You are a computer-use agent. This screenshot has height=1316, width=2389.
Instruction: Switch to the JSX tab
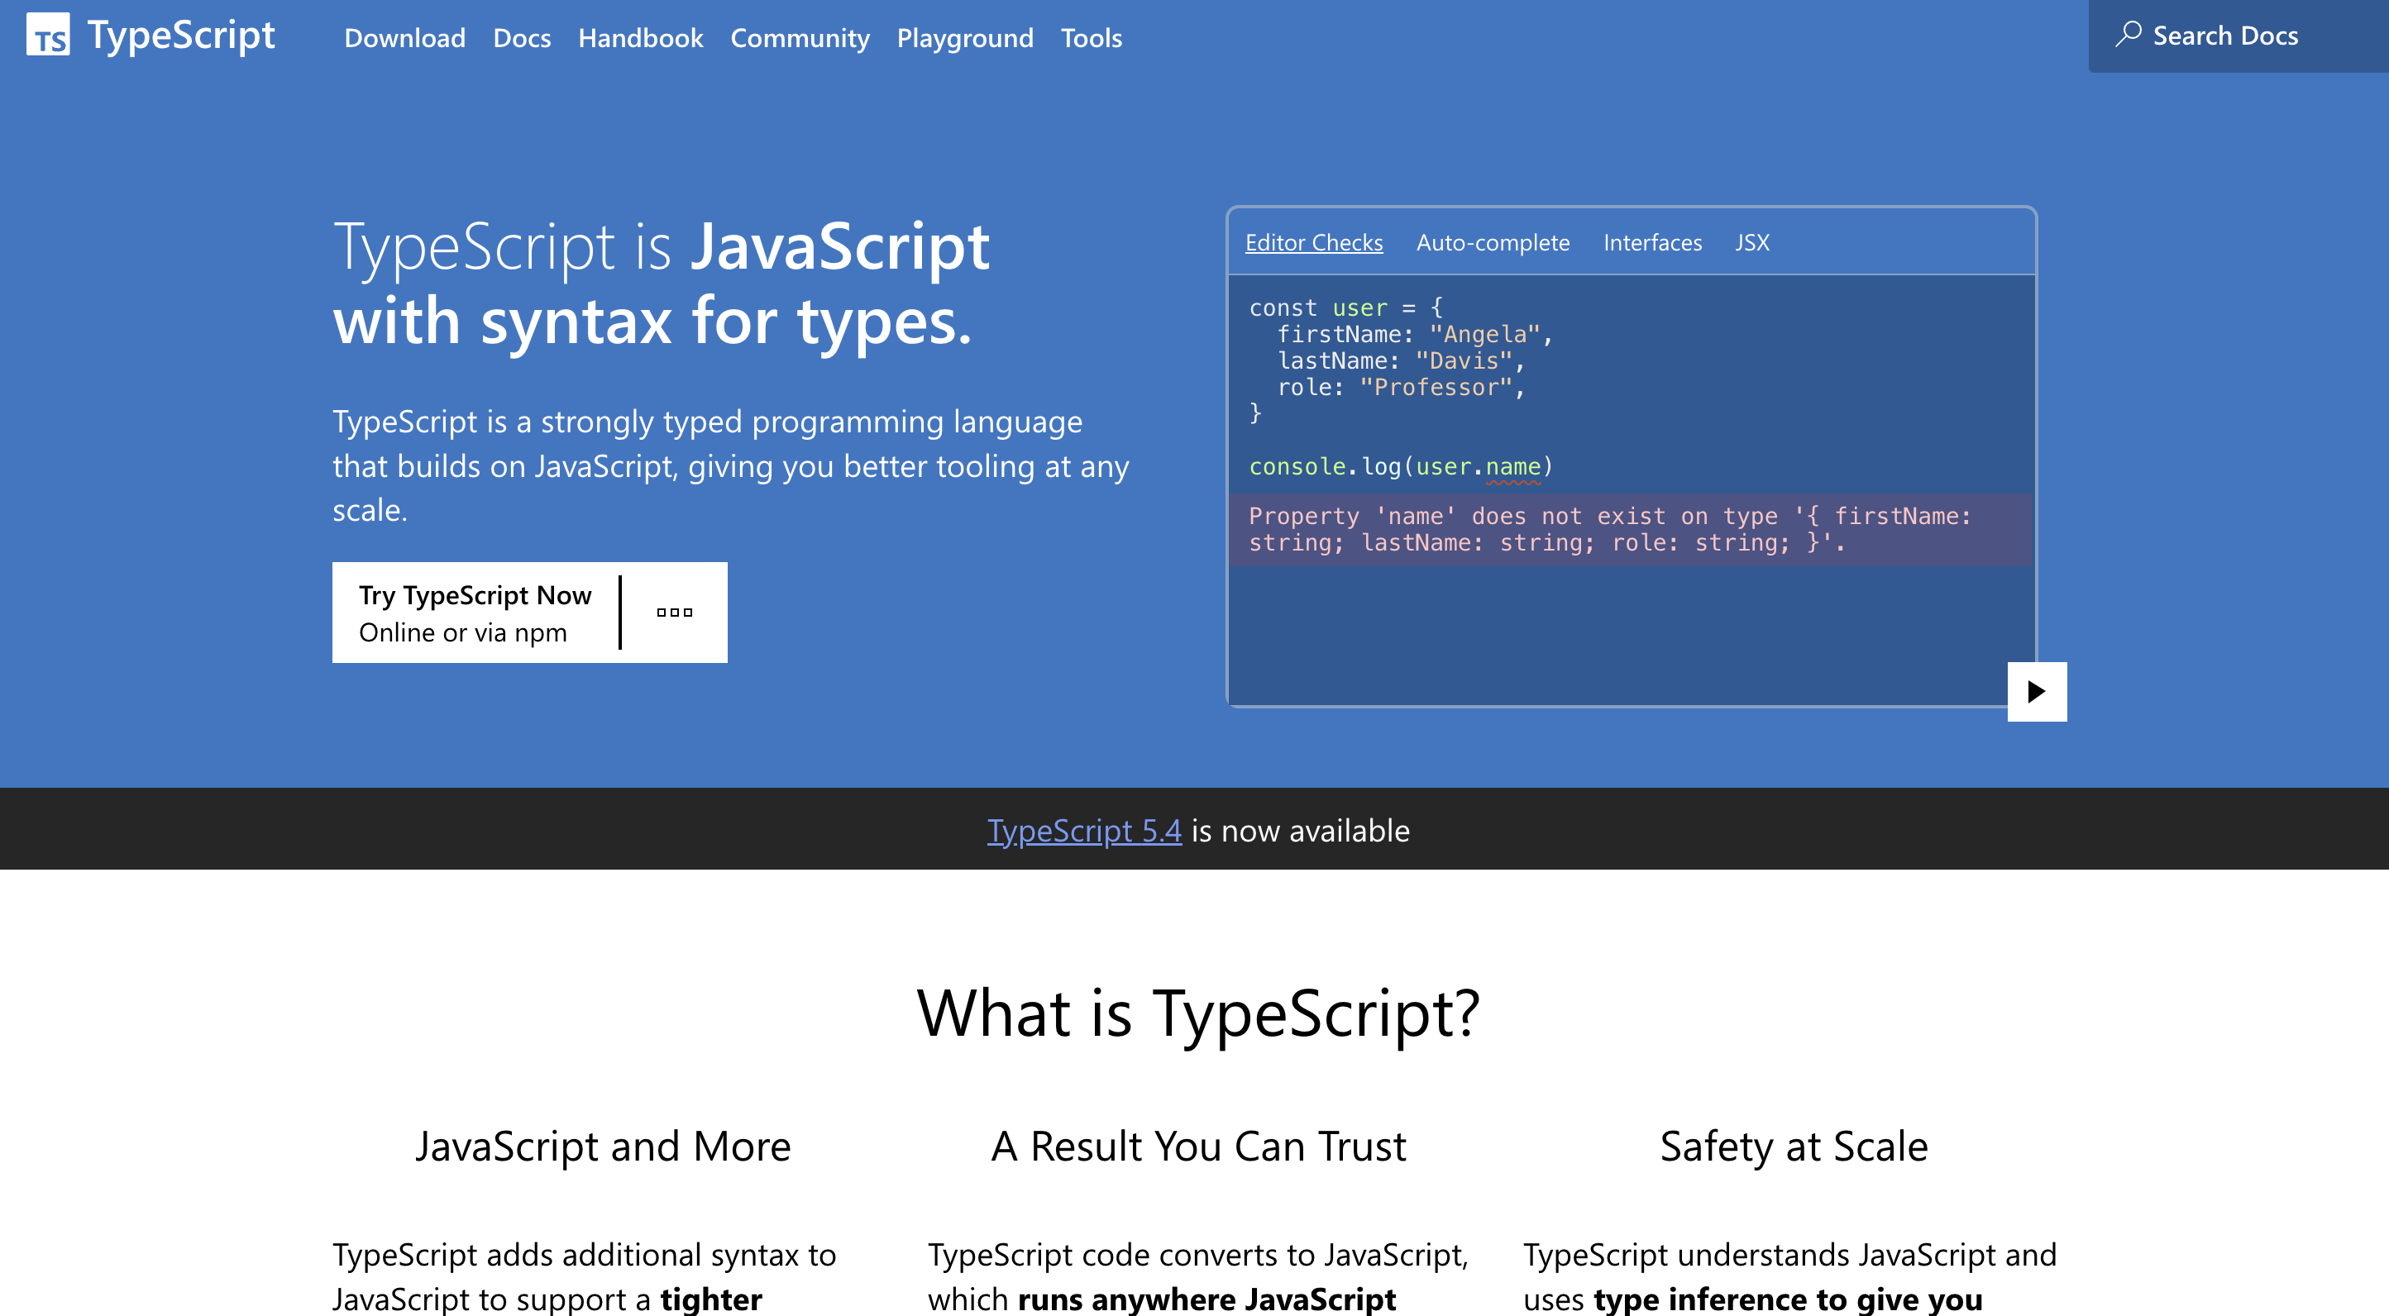click(1752, 243)
